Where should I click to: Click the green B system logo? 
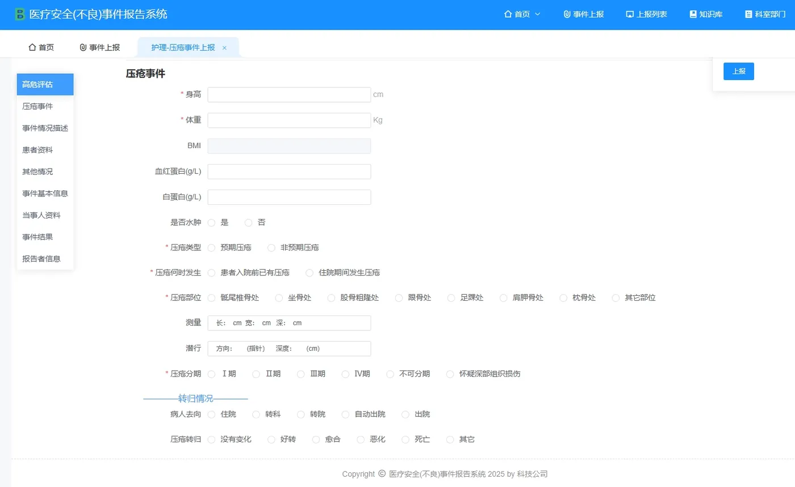(x=20, y=14)
